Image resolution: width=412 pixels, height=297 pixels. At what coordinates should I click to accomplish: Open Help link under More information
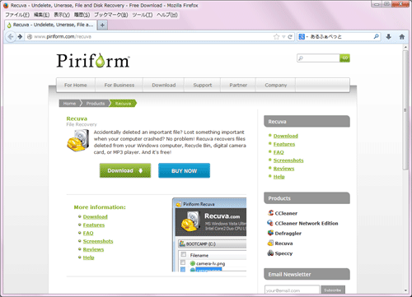point(88,258)
